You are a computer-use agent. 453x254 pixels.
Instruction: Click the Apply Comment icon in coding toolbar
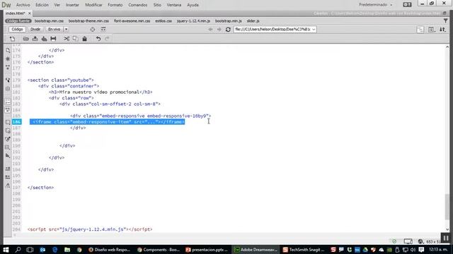8,122
